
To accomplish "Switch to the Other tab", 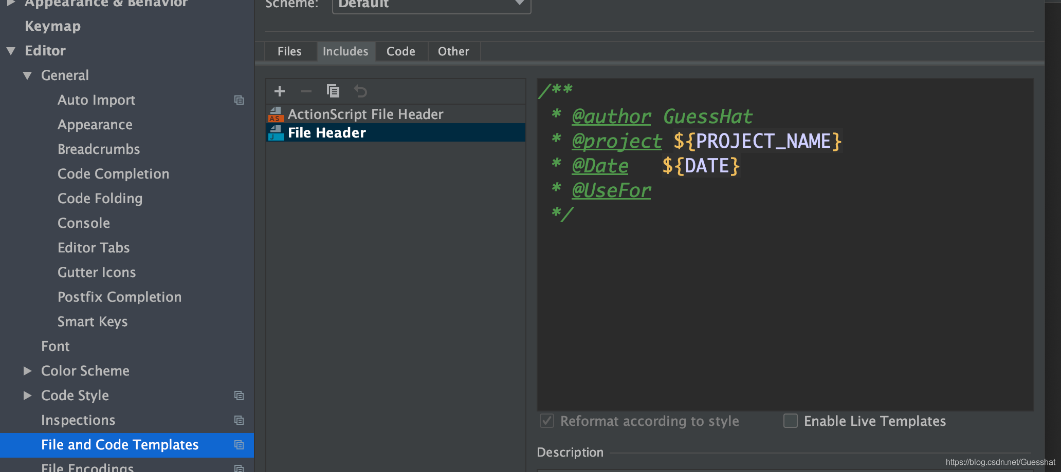I will pos(453,51).
